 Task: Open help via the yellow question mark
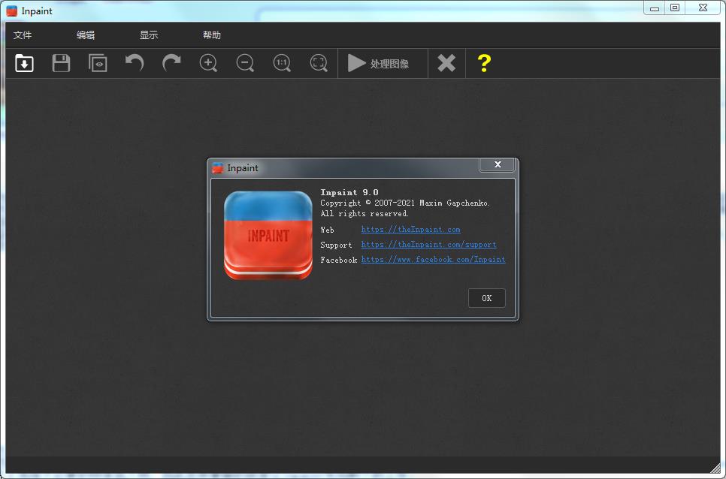(484, 63)
